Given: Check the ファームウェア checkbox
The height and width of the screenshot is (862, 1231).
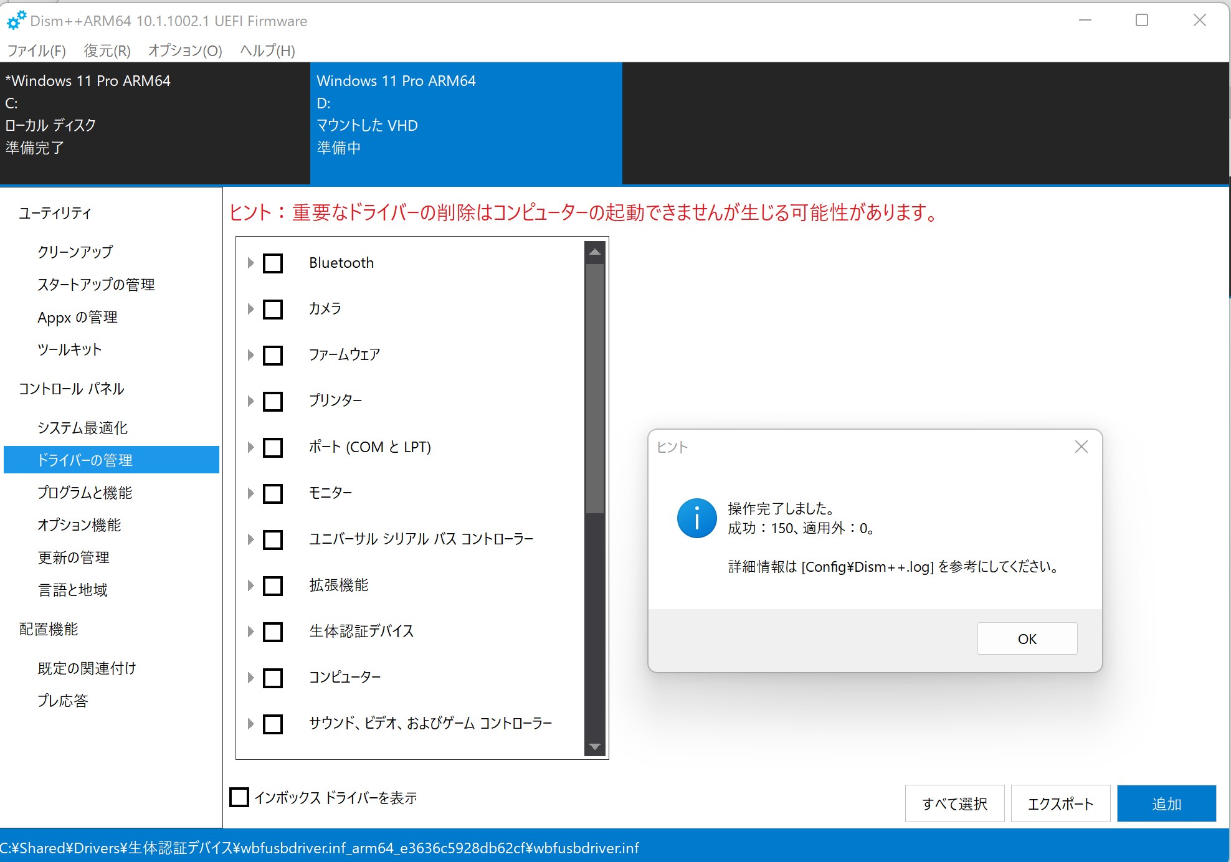Looking at the screenshot, I should (x=273, y=355).
